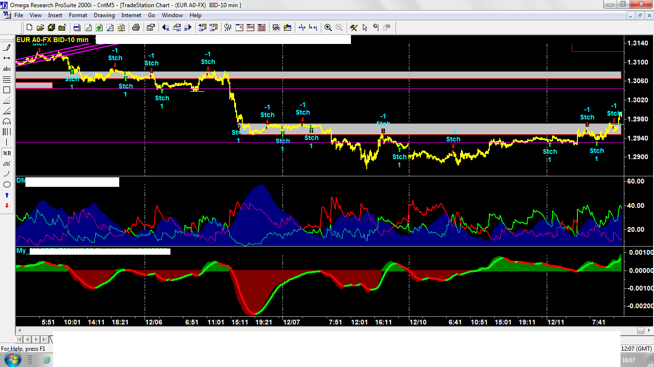
Task: Launch Internet Explorer from the taskbar
Action: click(x=46, y=359)
